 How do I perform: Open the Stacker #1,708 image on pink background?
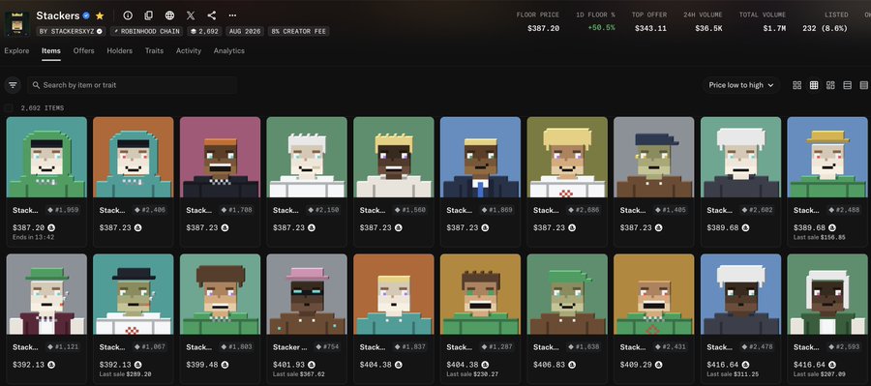pyautogui.click(x=220, y=157)
